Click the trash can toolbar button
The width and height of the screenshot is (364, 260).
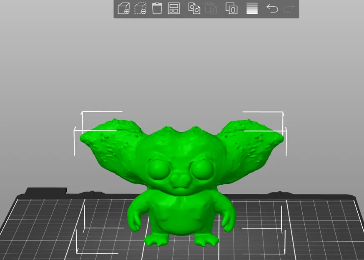click(157, 8)
